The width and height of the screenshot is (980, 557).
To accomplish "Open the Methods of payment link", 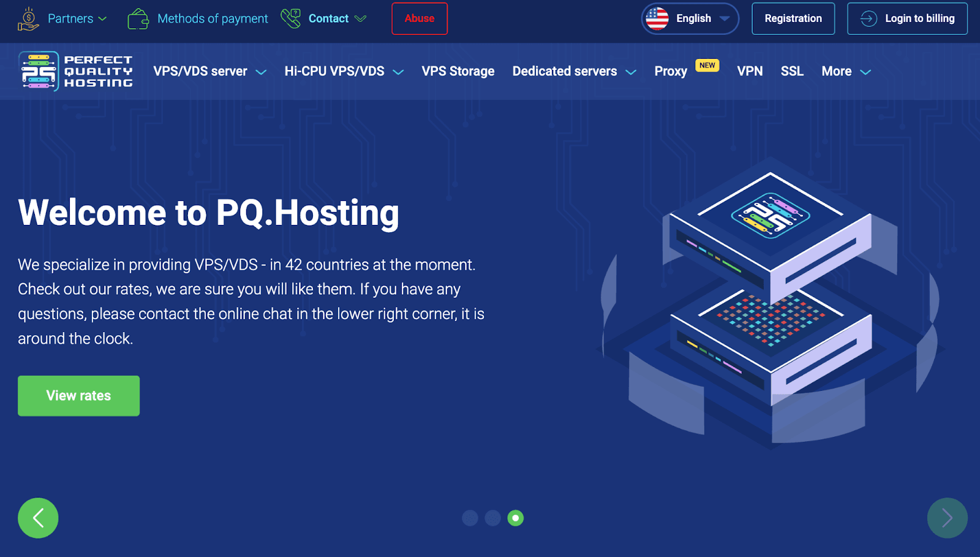I will click(x=213, y=19).
